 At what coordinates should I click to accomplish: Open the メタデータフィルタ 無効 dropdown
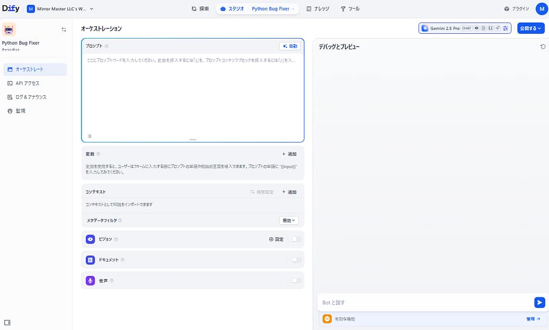coord(289,220)
